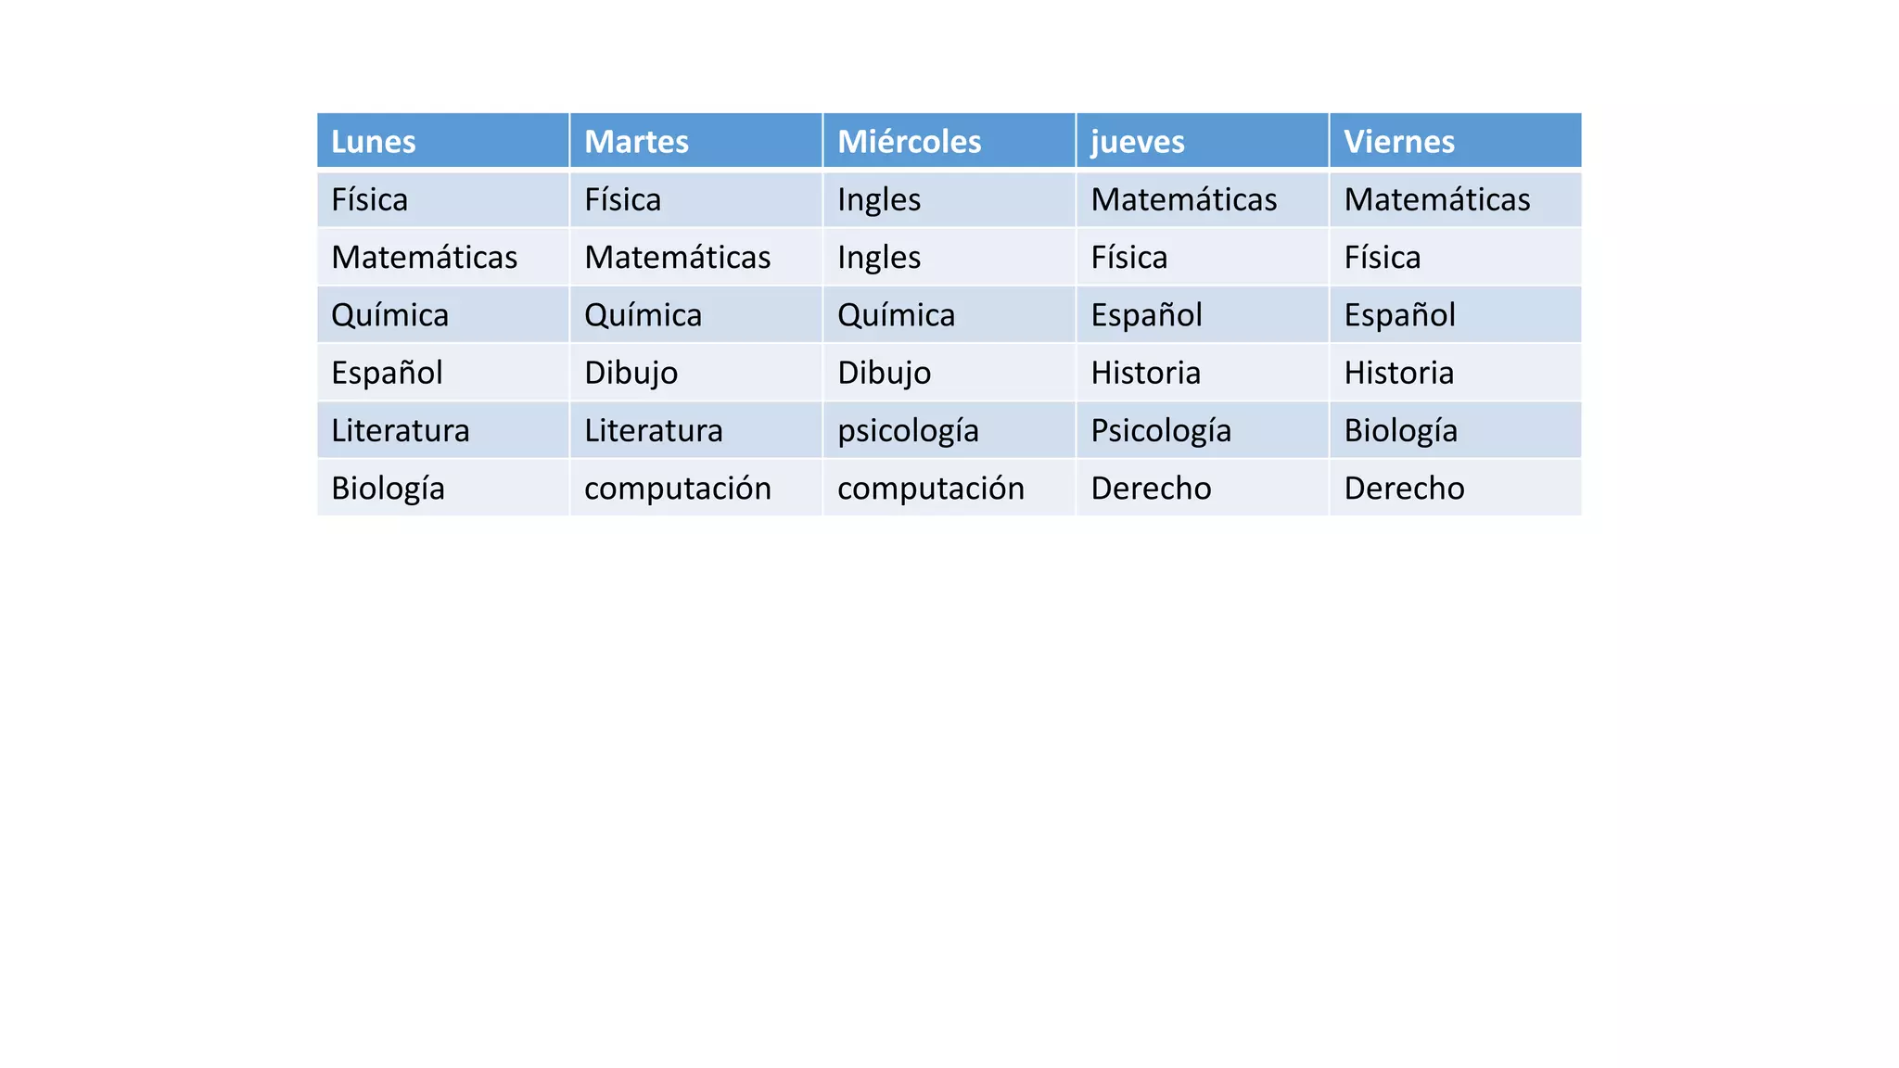Screen dimensions: 1899x1068
Task: Select the Física cell under Lunes
Action: pos(369,199)
